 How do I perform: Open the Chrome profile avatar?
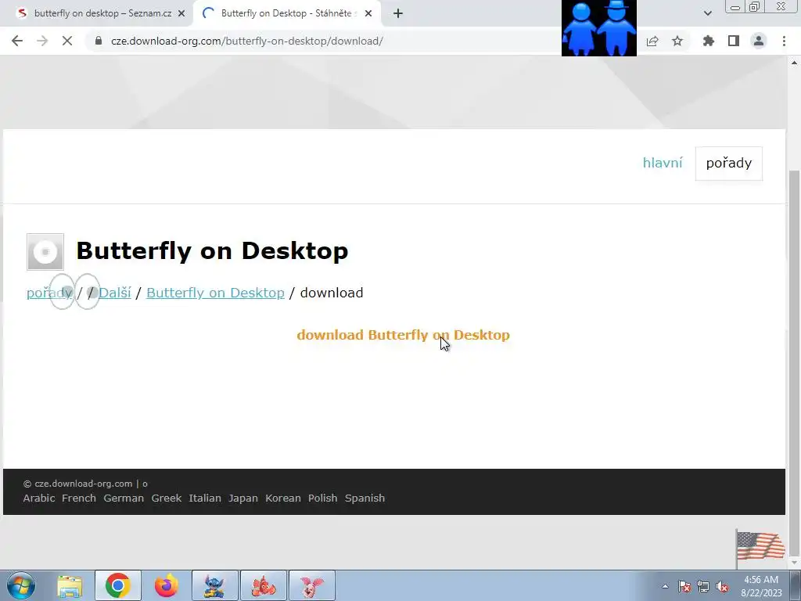point(759,41)
